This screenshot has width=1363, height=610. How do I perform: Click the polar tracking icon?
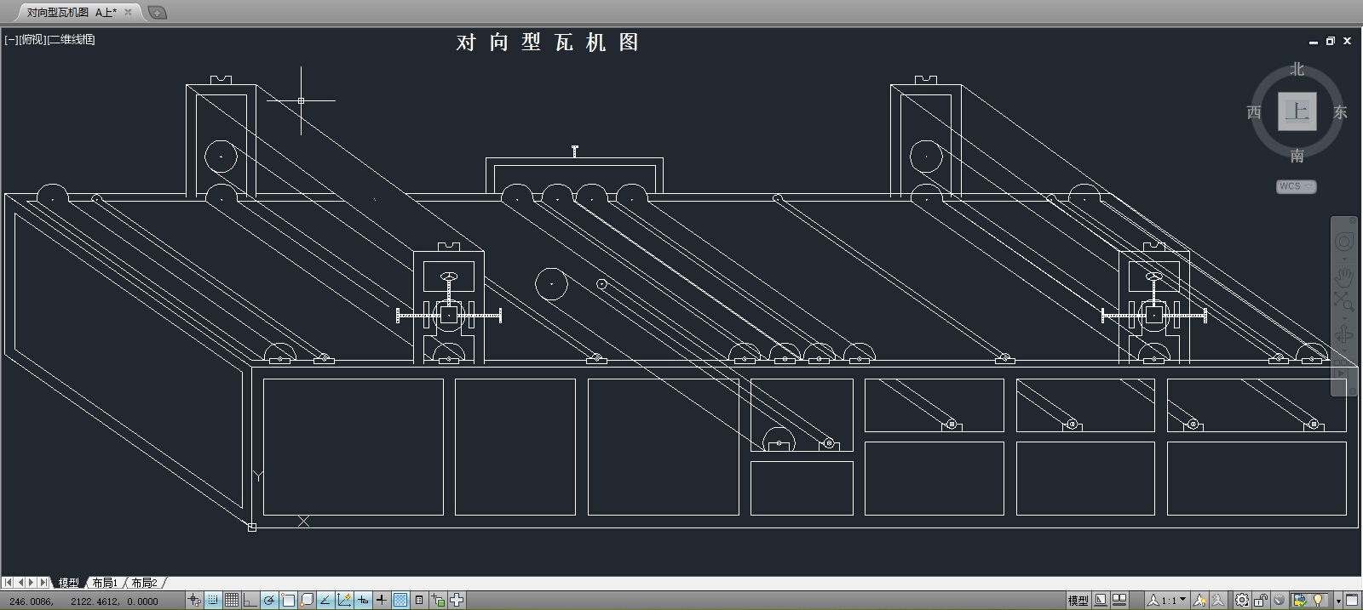tap(269, 601)
